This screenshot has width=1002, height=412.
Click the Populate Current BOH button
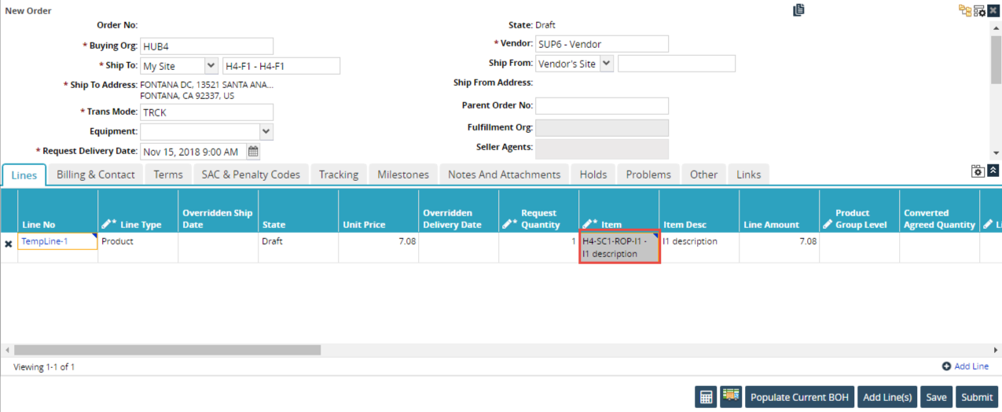[799, 397]
